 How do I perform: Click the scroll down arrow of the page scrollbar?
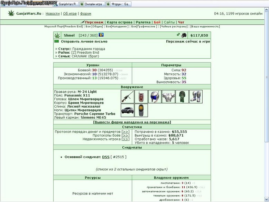(x=267, y=199)
